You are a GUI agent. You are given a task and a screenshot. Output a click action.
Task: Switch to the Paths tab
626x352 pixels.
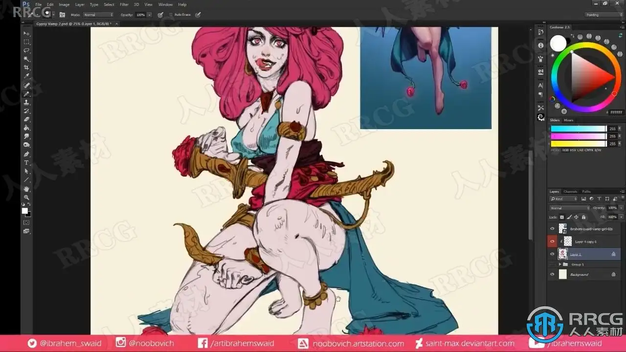pyautogui.click(x=586, y=192)
